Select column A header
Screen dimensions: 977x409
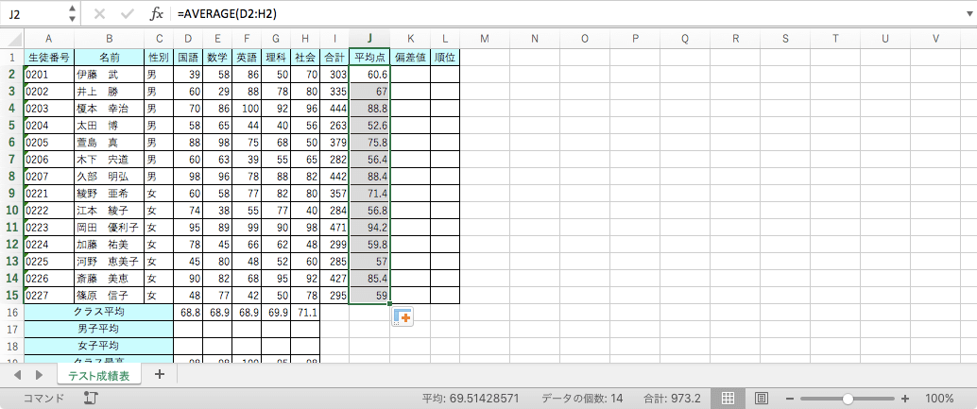48,39
